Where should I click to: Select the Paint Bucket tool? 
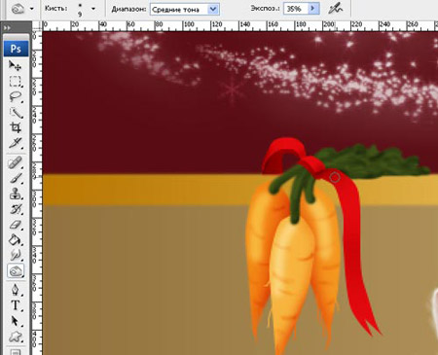[x=16, y=240]
